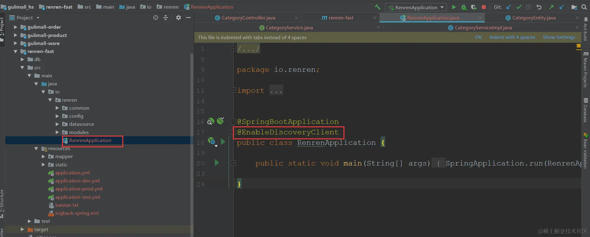Image resolution: width=590 pixels, height=237 pixels.
Task: Expand gulimall-order module
Action: click(15, 27)
